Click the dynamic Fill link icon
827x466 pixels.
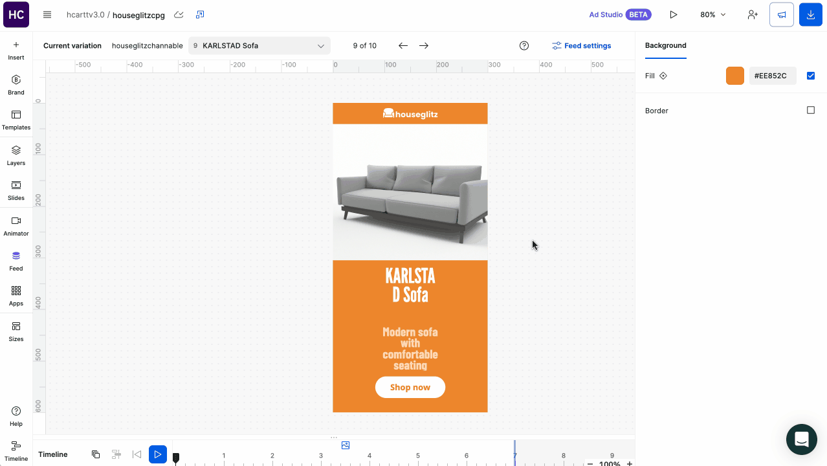pyautogui.click(x=663, y=76)
